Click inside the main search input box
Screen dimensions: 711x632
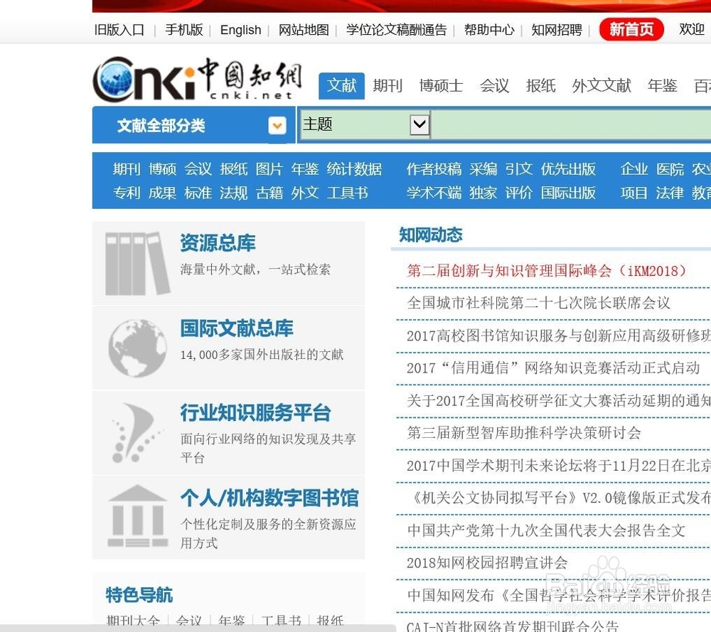click(569, 124)
